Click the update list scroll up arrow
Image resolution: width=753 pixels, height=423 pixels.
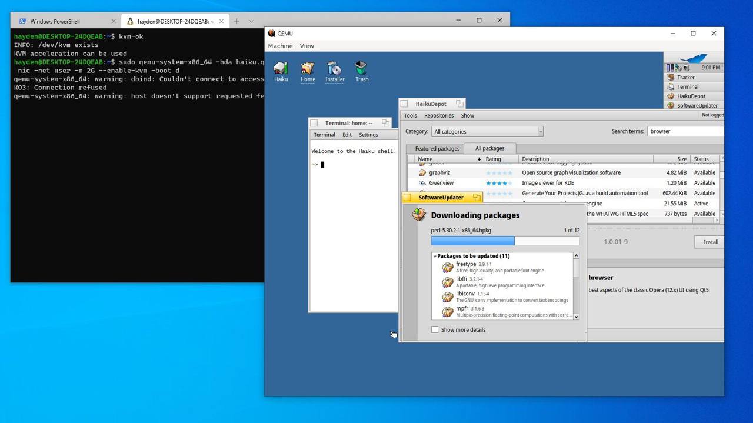(x=576, y=255)
